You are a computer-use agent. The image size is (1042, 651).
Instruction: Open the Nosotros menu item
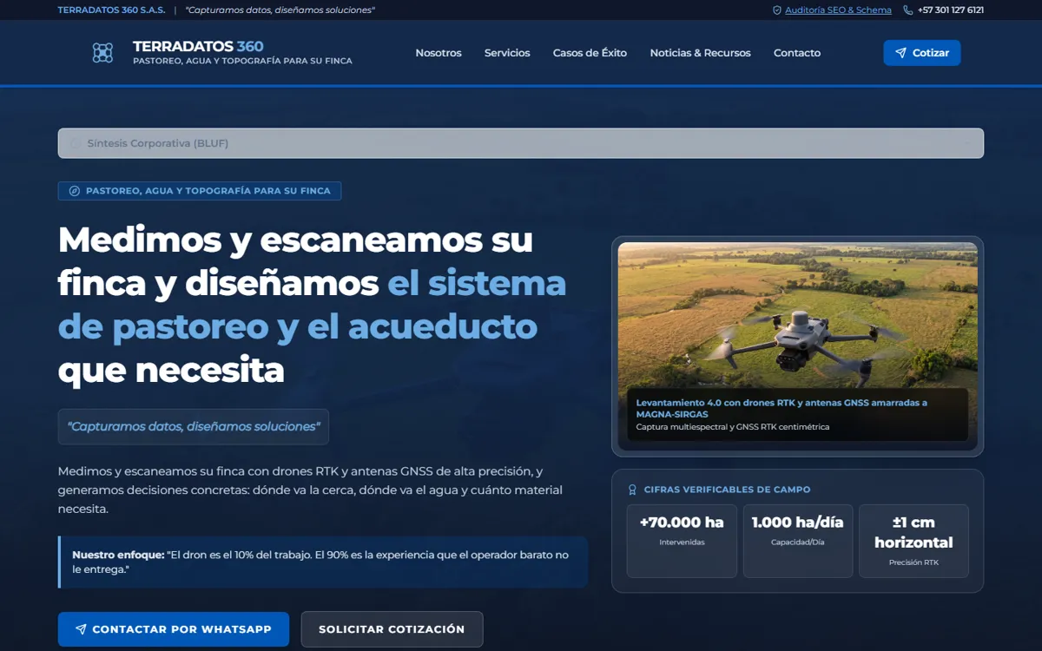[x=439, y=53]
